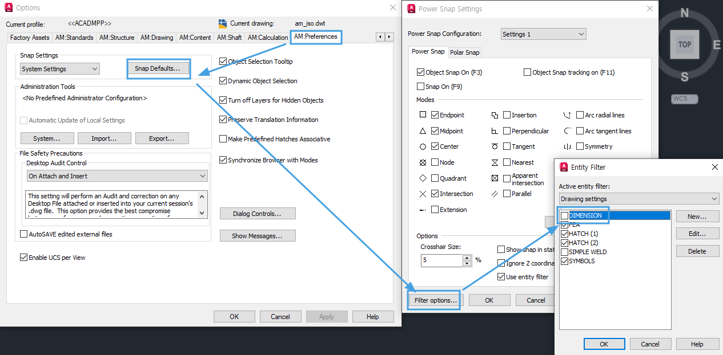Toggle Synchronize Browser with Modes checkbox
Viewport: 723px width, 355px height.
pos(223,160)
